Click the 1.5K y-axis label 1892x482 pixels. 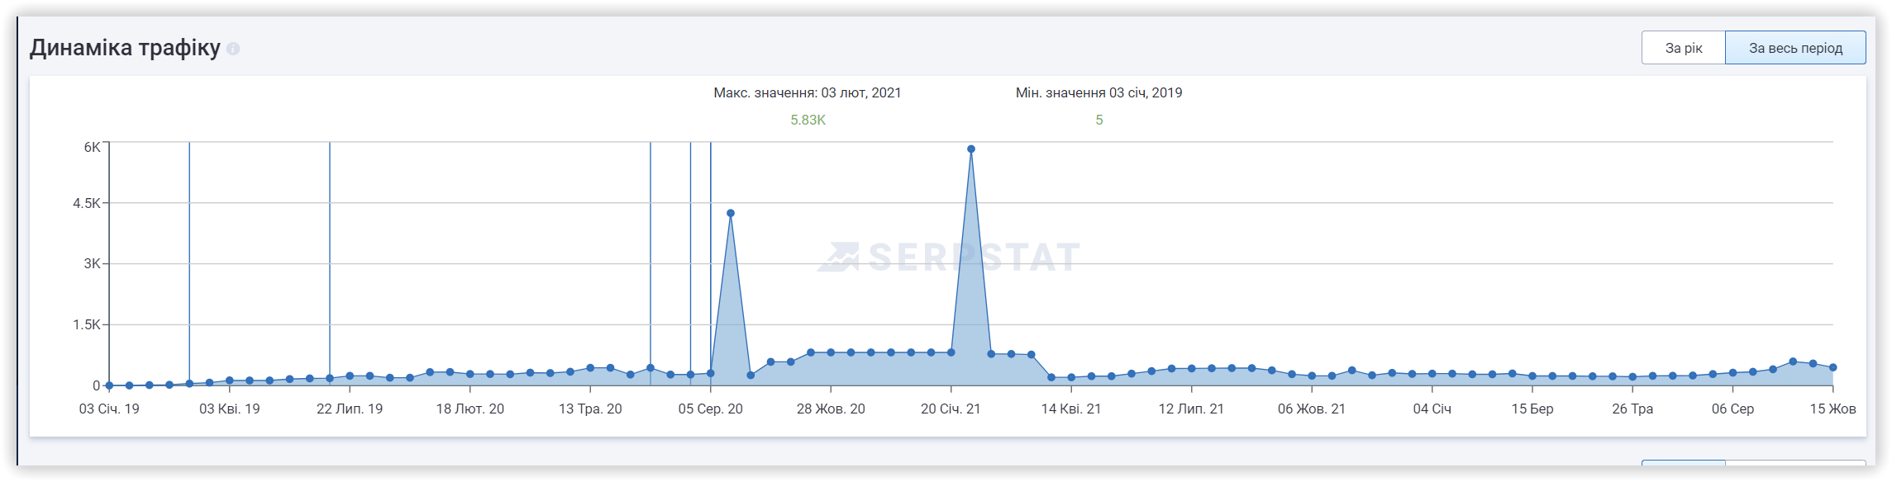point(87,324)
